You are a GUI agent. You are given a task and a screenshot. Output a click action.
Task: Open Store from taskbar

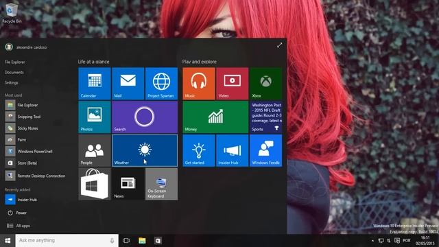click(x=158, y=241)
